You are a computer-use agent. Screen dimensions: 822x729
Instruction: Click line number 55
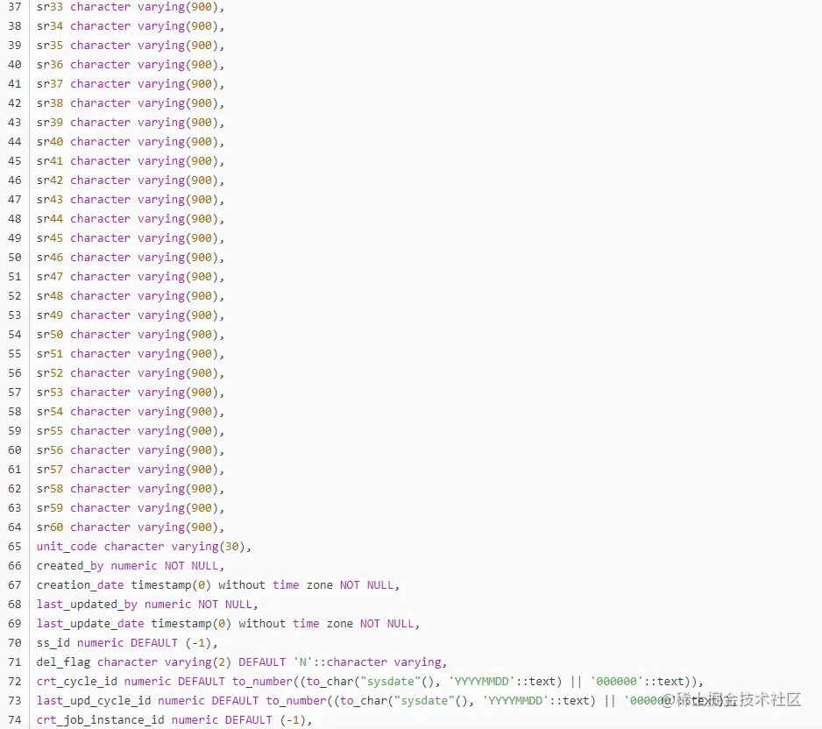15,354
